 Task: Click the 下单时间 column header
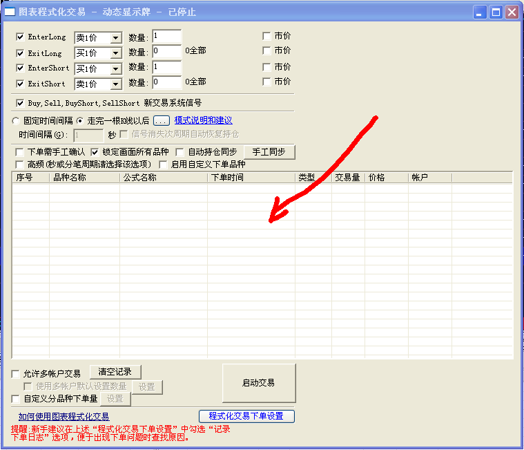[251, 178]
